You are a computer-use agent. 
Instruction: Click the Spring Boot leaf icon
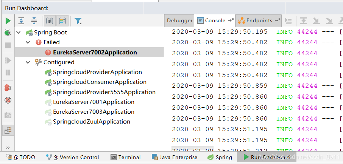point(29,33)
